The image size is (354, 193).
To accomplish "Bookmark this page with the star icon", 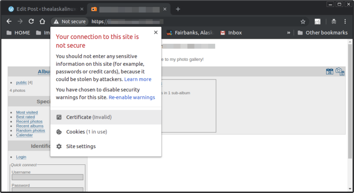I will 303,21.
